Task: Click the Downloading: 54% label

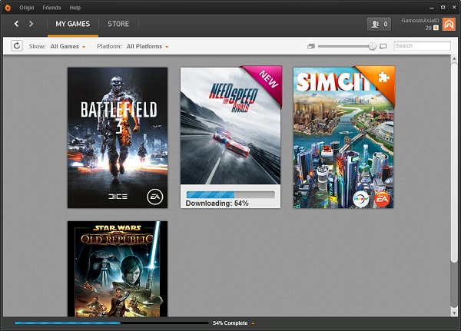Action: pos(217,204)
